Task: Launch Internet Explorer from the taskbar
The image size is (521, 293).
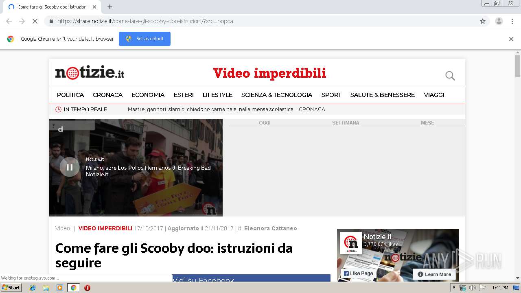Action: tap(33, 288)
